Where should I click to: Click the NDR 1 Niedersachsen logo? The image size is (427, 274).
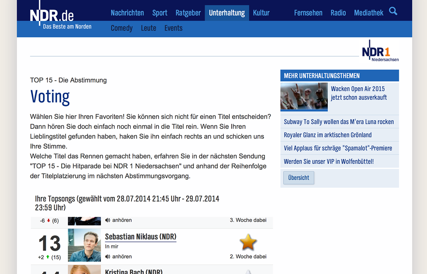pyautogui.click(x=380, y=51)
